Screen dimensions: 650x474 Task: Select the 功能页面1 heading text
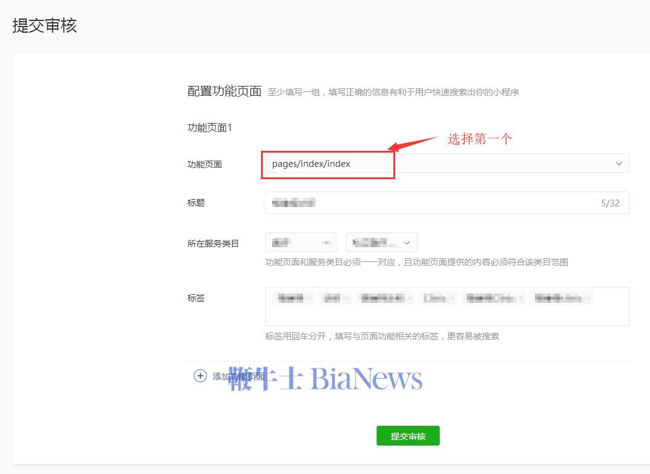209,127
